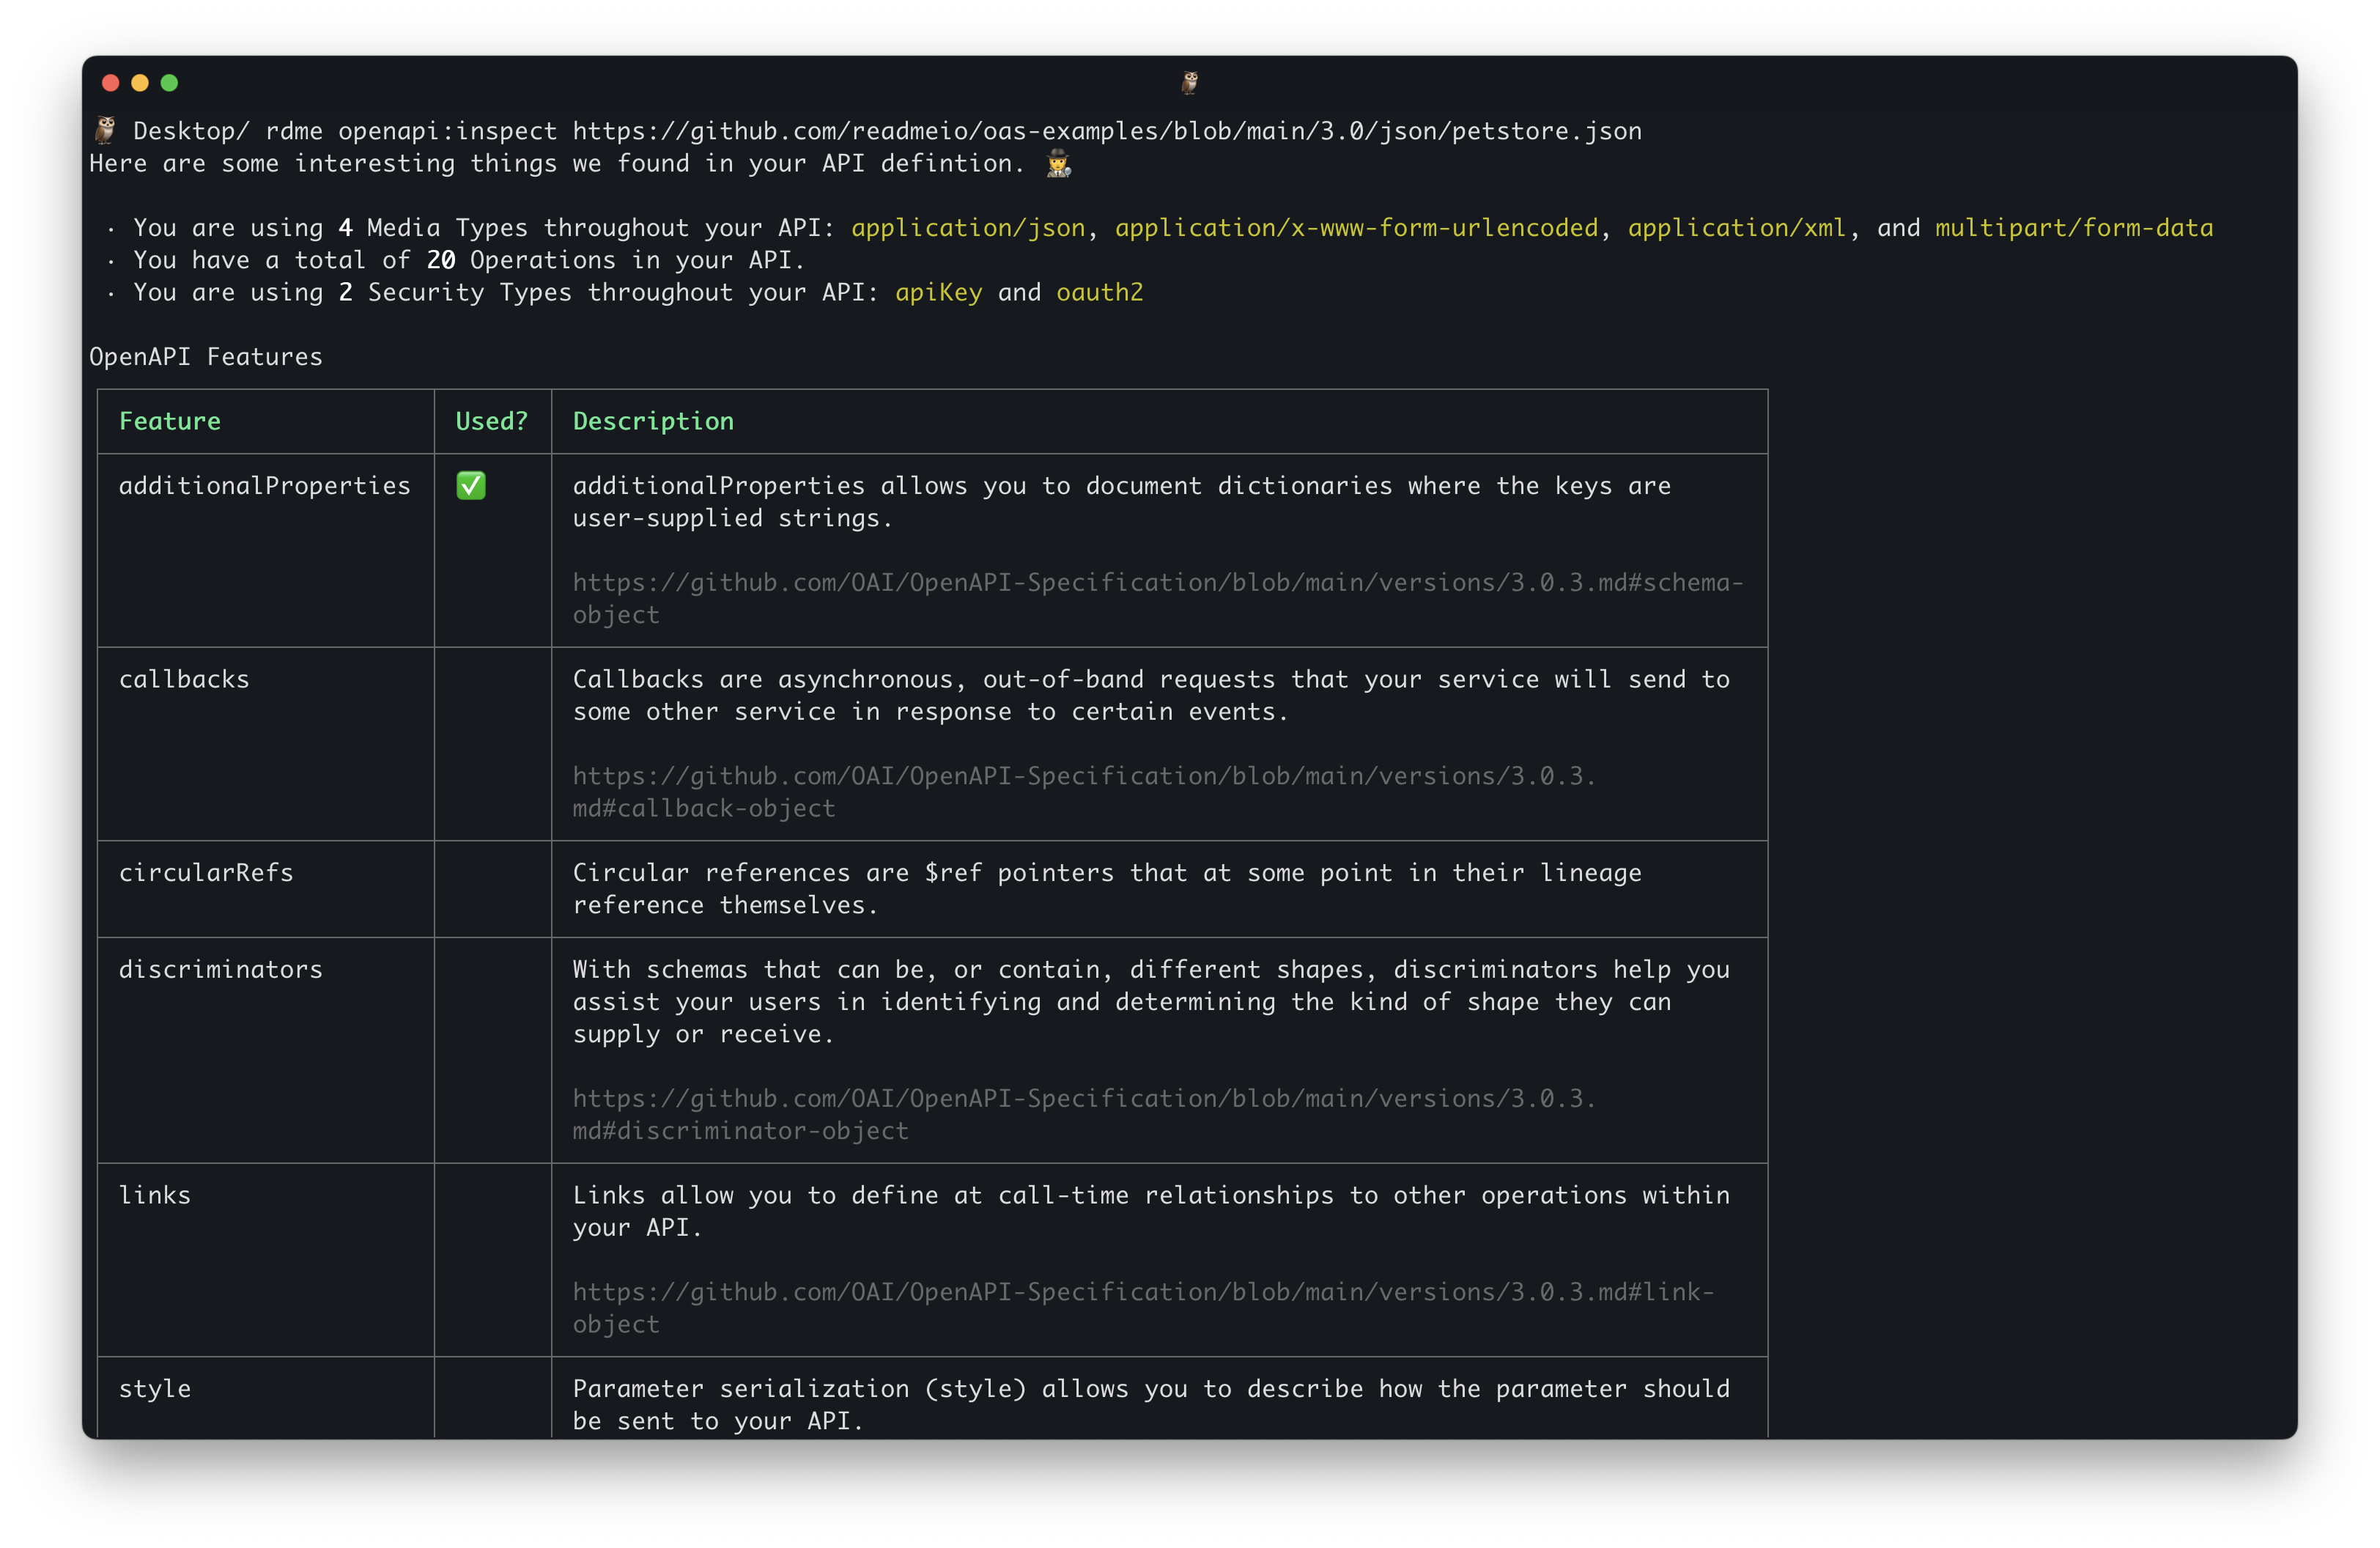Image resolution: width=2380 pixels, height=1548 pixels.
Task: Click the oauth2 security type text
Action: point(1099,293)
